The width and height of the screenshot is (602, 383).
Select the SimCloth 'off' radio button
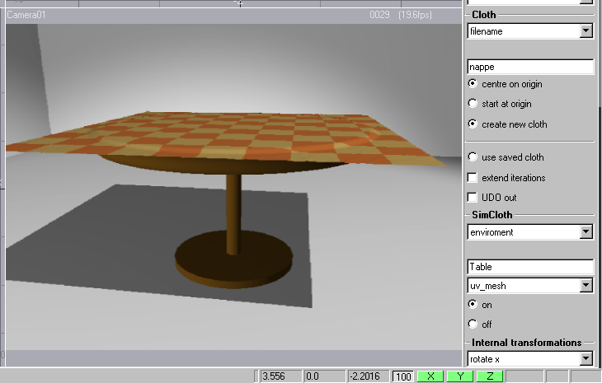click(473, 325)
